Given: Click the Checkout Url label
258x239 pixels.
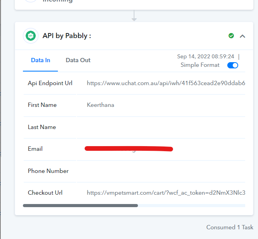Looking at the screenshot, I should (x=45, y=193).
